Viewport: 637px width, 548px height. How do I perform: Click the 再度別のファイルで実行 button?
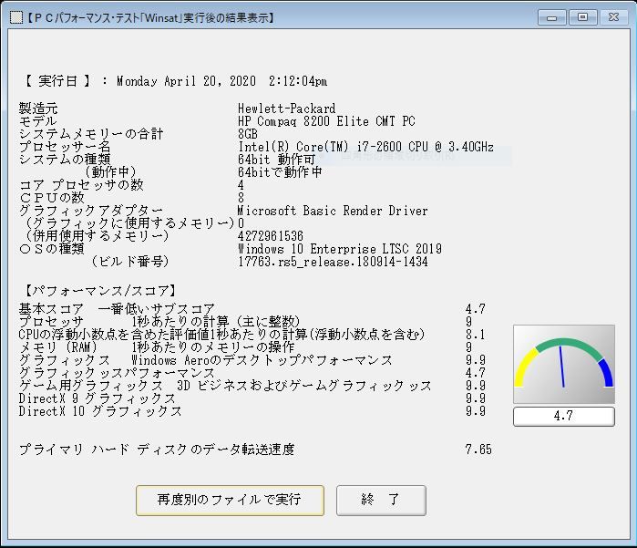click(228, 500)
